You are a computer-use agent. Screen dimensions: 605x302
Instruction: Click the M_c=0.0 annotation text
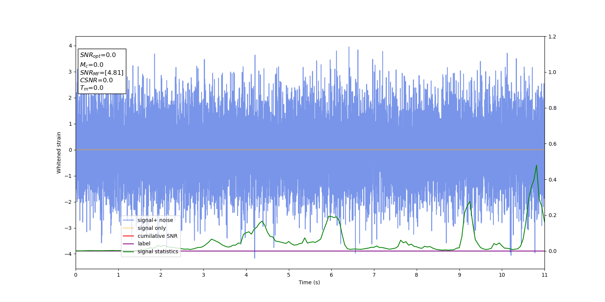point(92,65)
